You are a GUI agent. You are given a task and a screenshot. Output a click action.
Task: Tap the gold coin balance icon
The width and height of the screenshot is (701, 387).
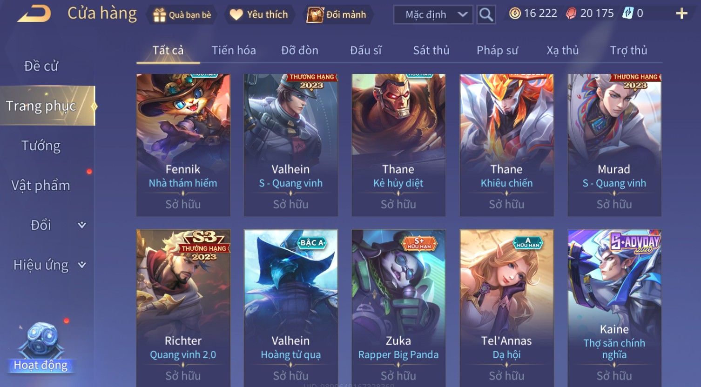515,13
